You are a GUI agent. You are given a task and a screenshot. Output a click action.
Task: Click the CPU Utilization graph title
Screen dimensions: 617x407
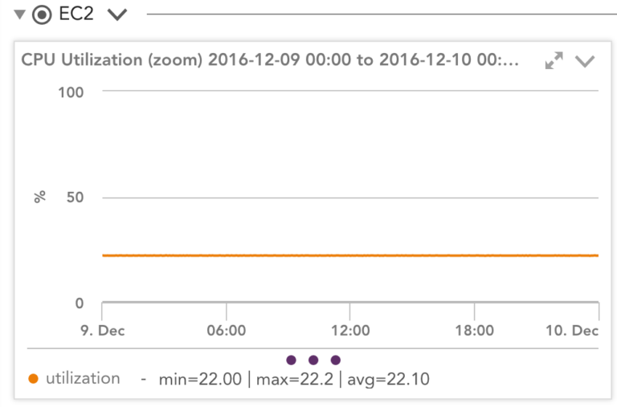click(270, 59)
